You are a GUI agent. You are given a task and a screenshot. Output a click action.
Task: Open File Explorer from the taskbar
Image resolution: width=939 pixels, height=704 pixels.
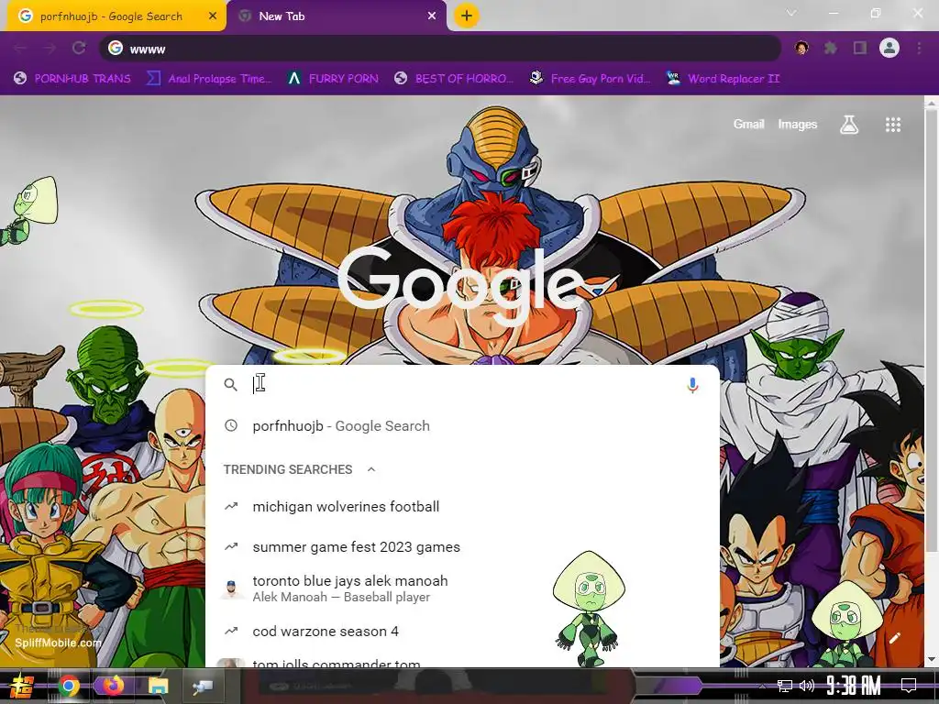[x=158, y=686]
